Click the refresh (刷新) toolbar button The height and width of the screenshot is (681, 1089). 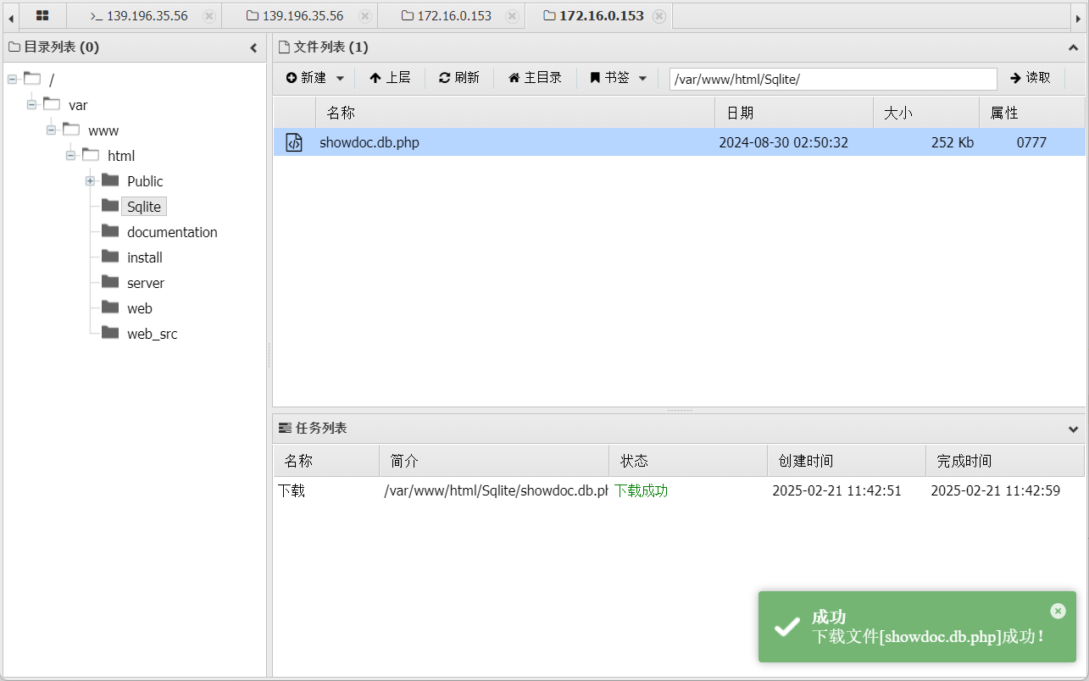pyautogui.click(x=458, y=78)
